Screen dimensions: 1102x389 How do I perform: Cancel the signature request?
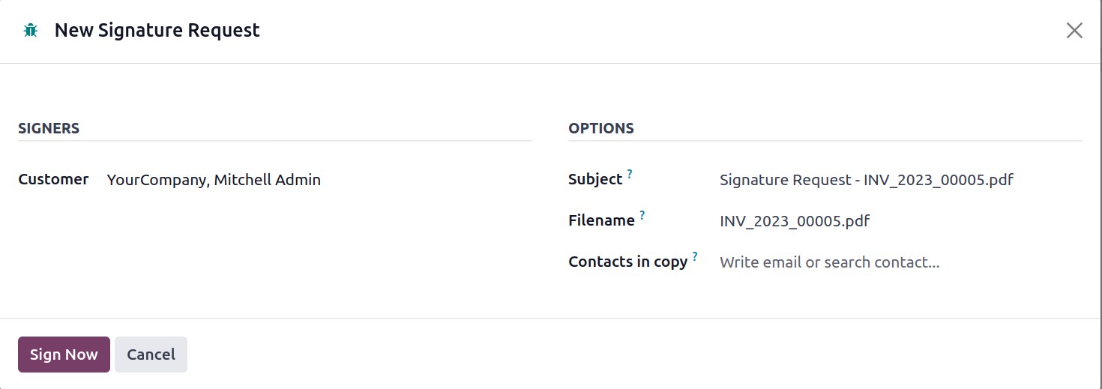(x=151, y=355)
